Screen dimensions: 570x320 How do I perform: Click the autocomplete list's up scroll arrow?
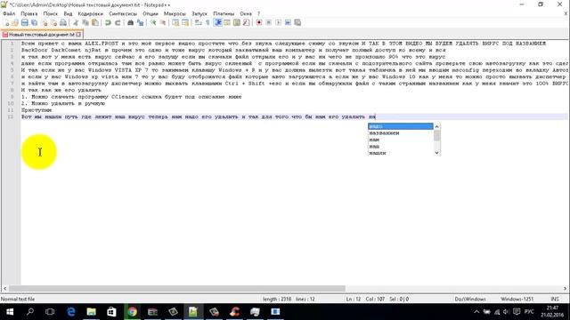pos(437,126)
